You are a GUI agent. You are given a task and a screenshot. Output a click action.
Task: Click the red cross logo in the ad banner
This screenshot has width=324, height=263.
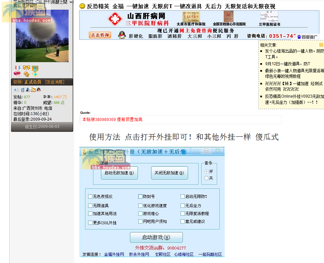(115, 19)
